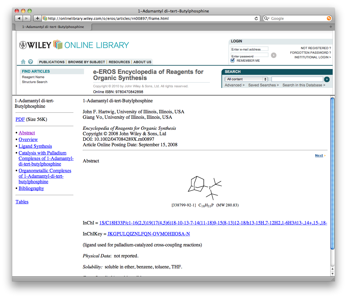Click the Wiley Online Library logo
The width and height of the screenshot is (347, 298).
click(74, 45)
